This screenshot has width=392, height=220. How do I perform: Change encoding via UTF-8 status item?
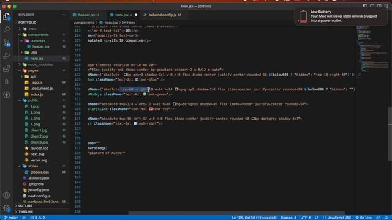[x=305, y=218]
